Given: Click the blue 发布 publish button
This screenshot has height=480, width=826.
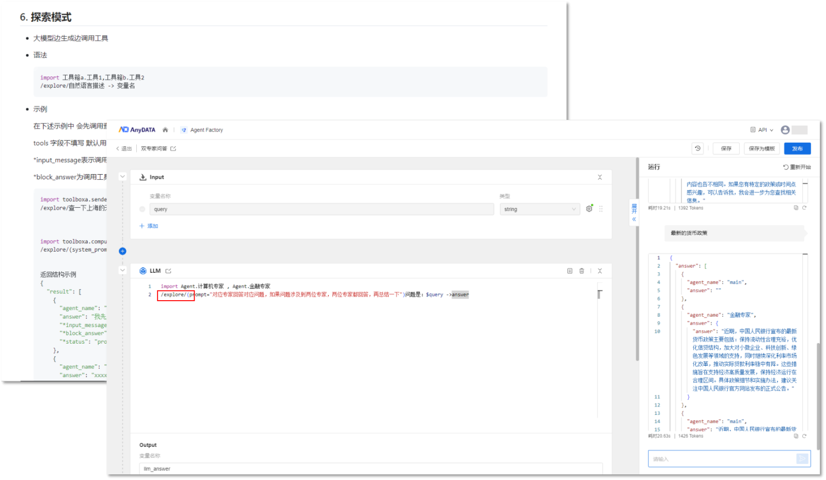Looking at the screenshot, I should [x=797, y=148].
